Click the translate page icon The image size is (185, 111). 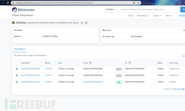click(x=134, y=3)
